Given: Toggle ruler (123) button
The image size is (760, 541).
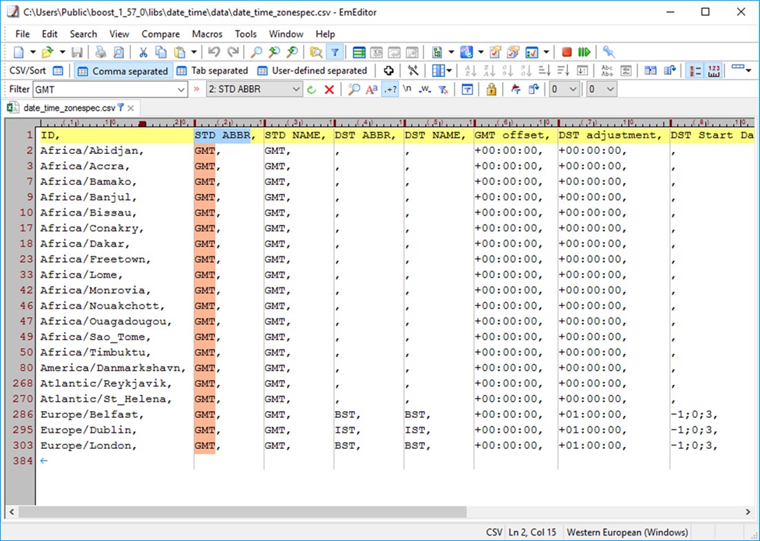Looking at the screenshot, I should pyautogui.click(x=713, y=71).
